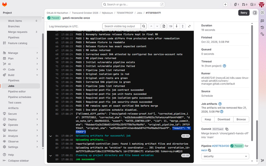266x166 pixels.
Task: Copy the commit SHA 35371ae2
Action: (227, 129)
